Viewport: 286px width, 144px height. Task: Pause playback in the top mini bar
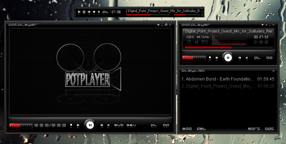coord(84,12)
